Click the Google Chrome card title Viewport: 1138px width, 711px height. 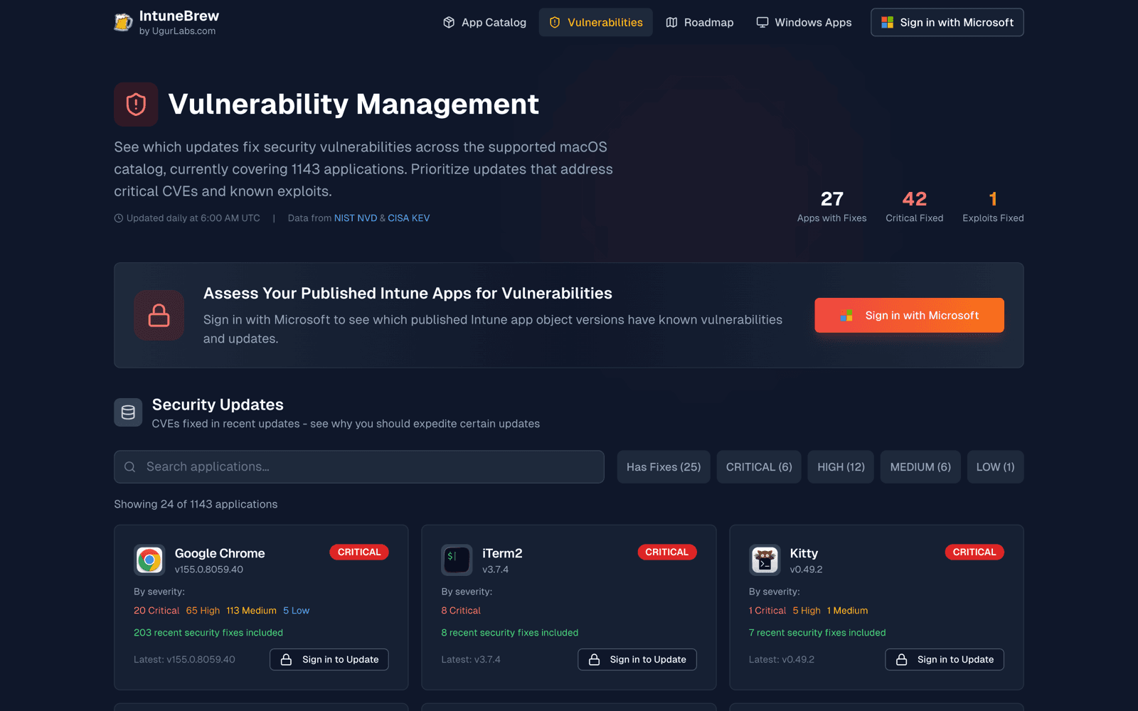pyautogui.click(x=220, y=553)
